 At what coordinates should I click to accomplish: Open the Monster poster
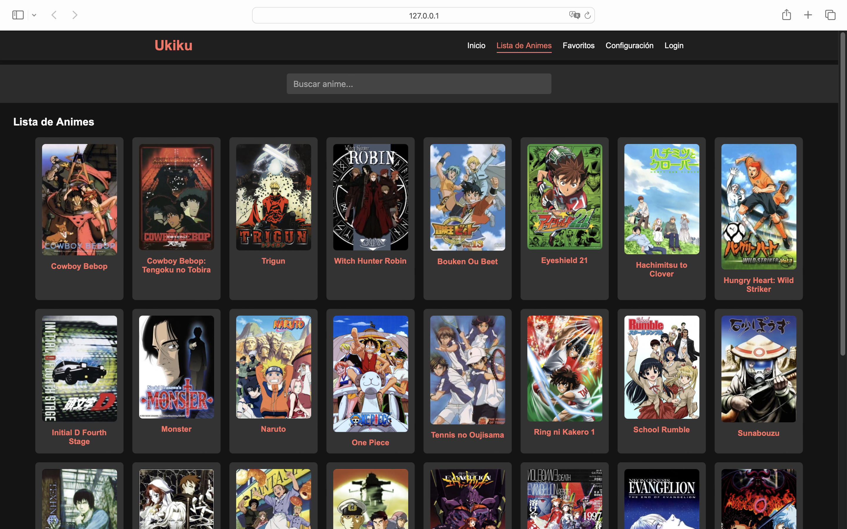tap(176, 367)
